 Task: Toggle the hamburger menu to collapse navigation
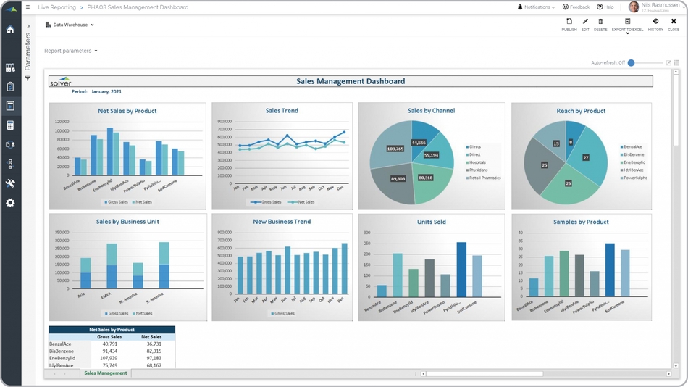(x=28, y=7)
